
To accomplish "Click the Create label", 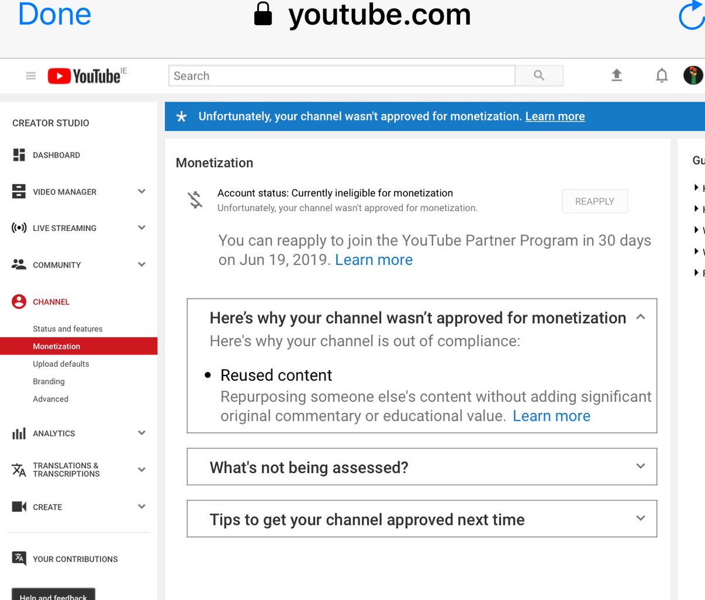I will (x=48, y=507).
